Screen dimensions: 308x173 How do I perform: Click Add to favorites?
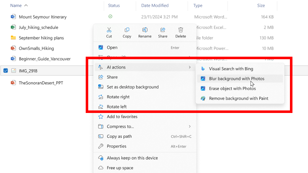pyautogui.click(x=122, y=117)
